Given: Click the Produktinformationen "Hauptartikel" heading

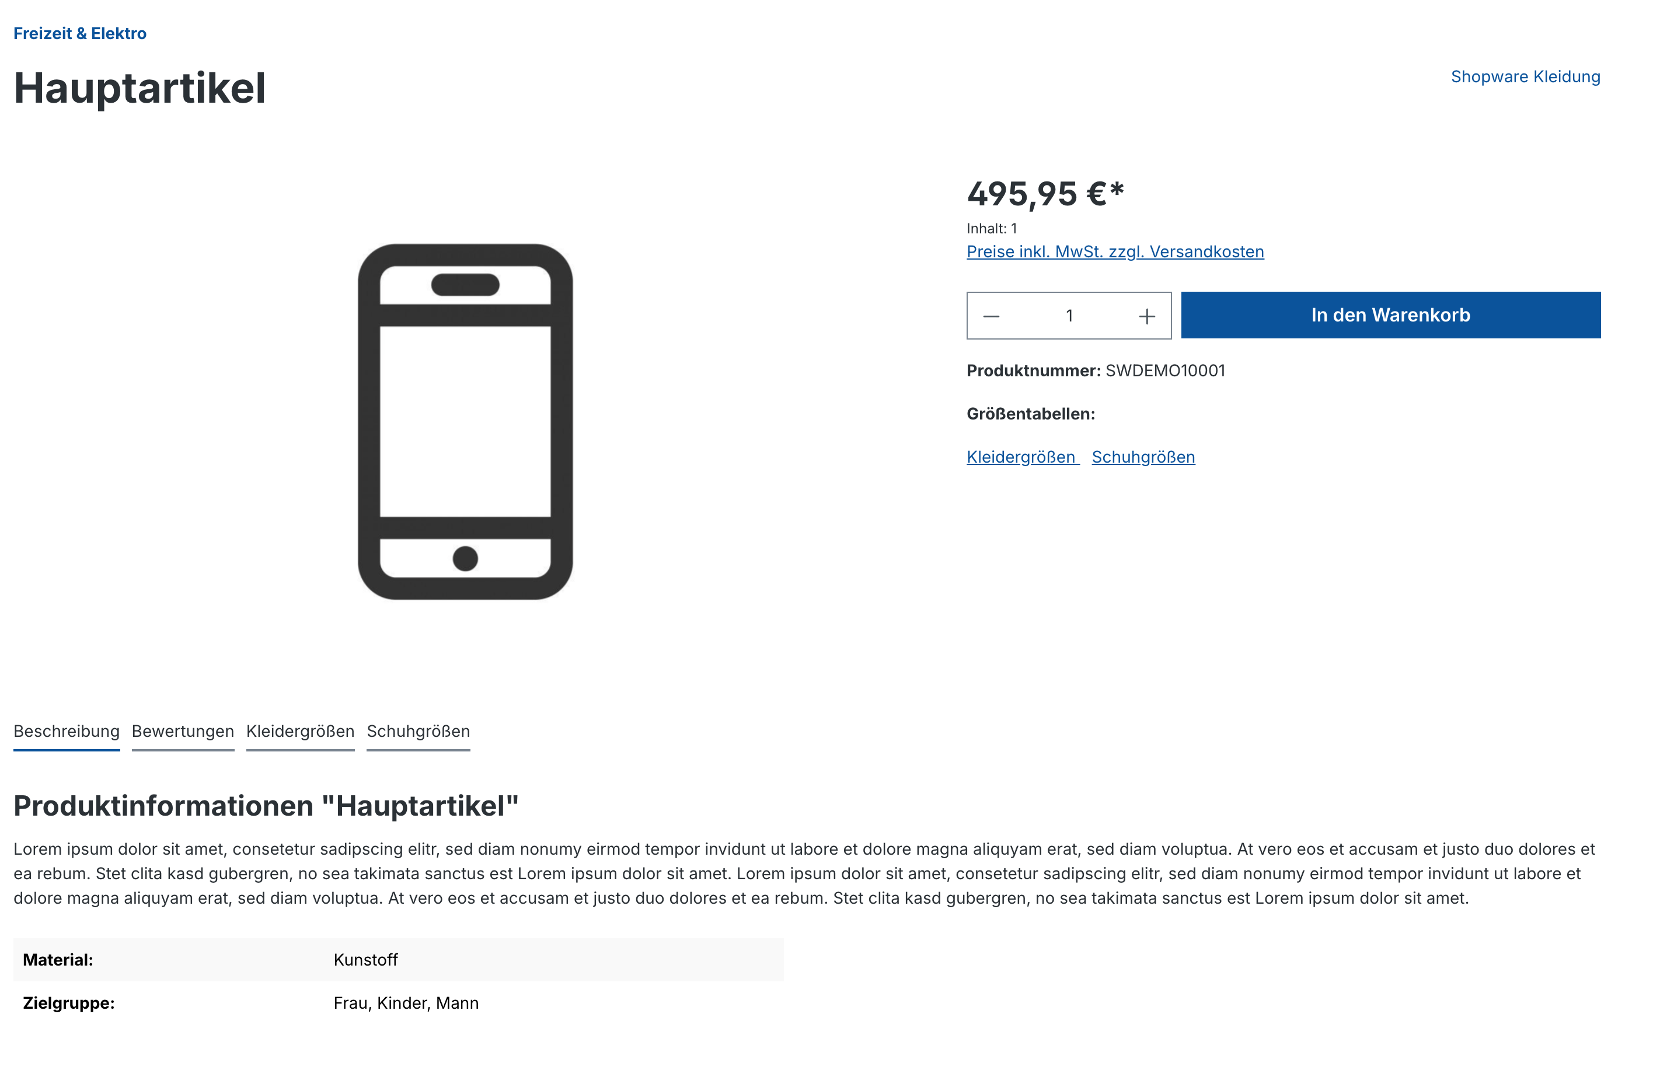Looking at the screenshot, I should (266, 806).
